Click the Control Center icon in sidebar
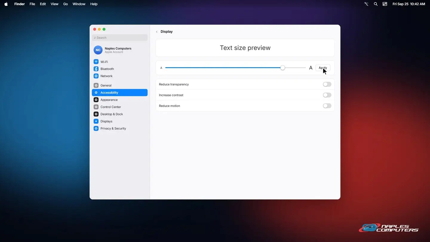This screenshot has width=430, height=242. 96,107
